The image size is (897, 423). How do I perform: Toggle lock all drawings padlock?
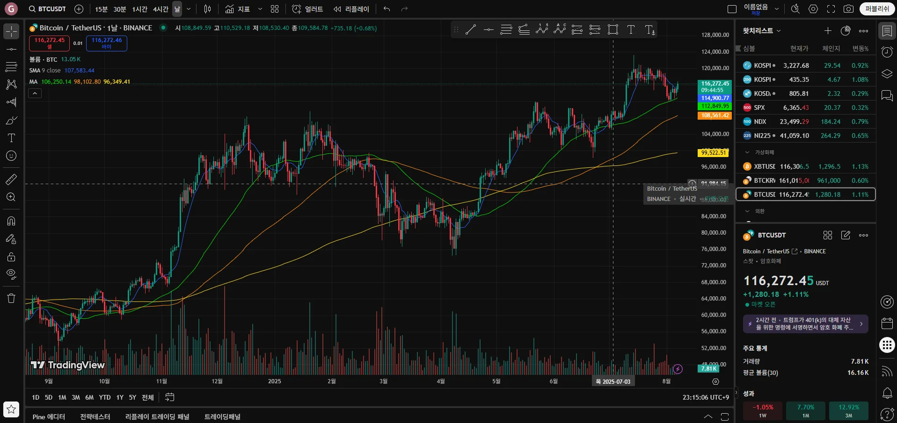point(11,257)
